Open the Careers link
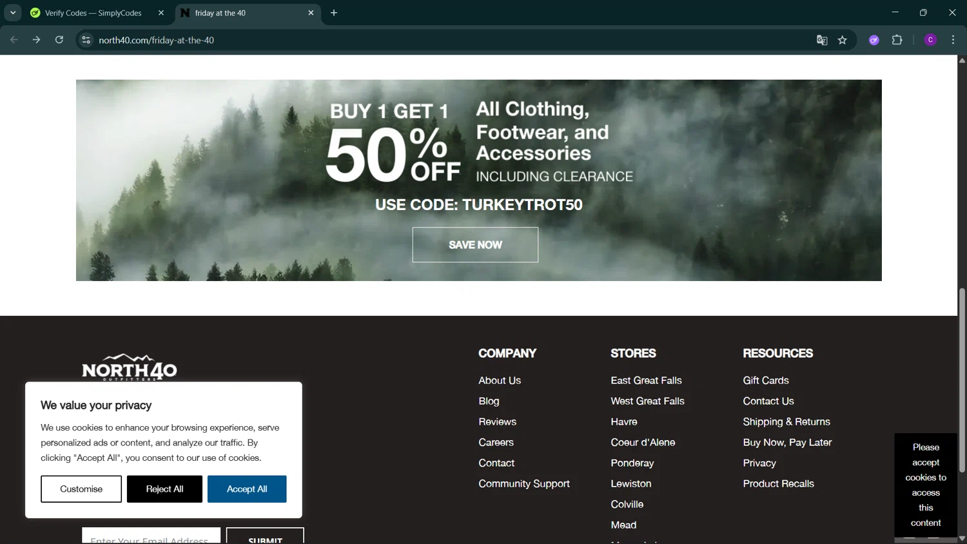Viewport: 967px width, 544px height. click(496, 442)
